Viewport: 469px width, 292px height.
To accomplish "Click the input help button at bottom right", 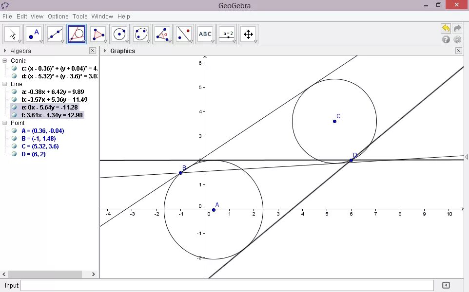I will [446, 285].
